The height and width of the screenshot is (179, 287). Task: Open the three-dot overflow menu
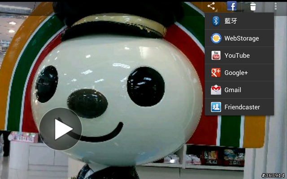click(x=275, y=6)
